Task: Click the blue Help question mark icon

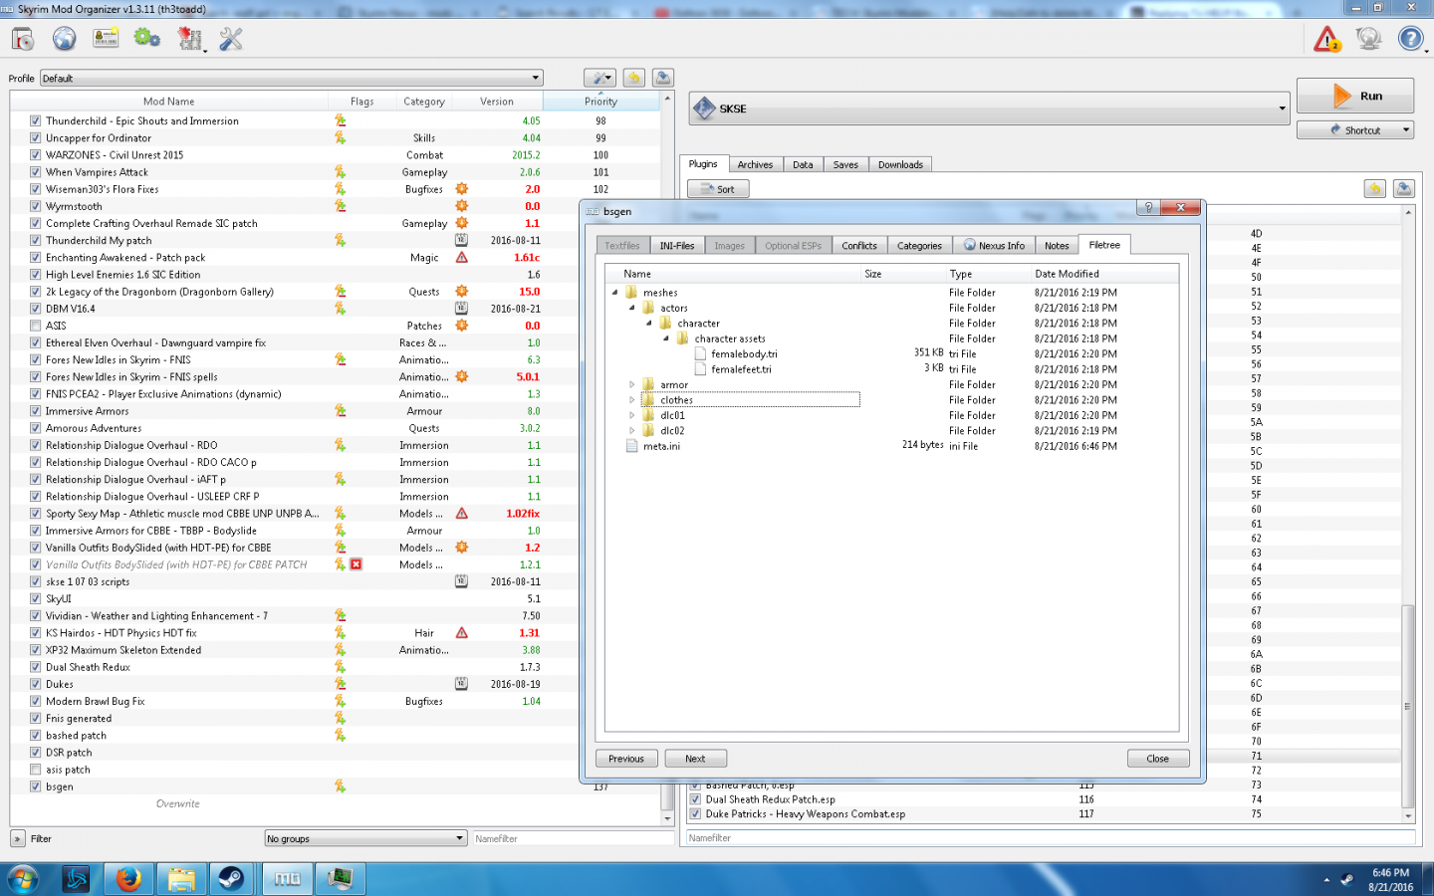Action: tap(1410, 39)
